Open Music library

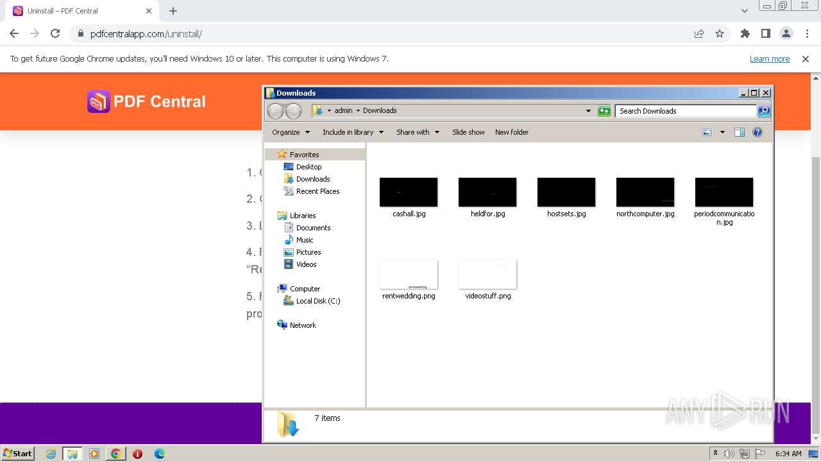tap(298, 240)
